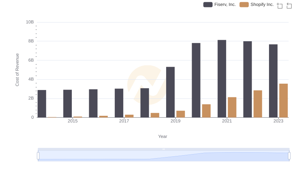Grab the right handle of zoom slider

click(289, 156)
